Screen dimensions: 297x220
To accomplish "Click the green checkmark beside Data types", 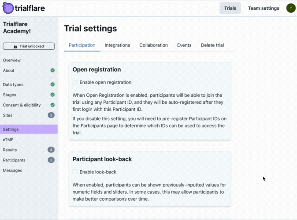I will 52,84.
